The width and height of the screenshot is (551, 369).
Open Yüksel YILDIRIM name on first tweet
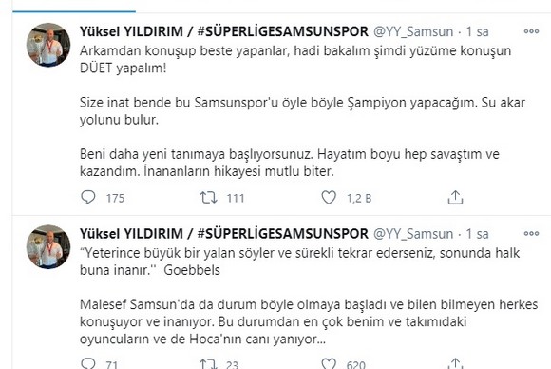click(x=131, y=31)
